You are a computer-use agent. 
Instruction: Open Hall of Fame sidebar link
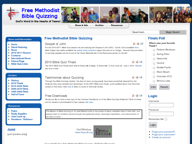coord(18,94)
